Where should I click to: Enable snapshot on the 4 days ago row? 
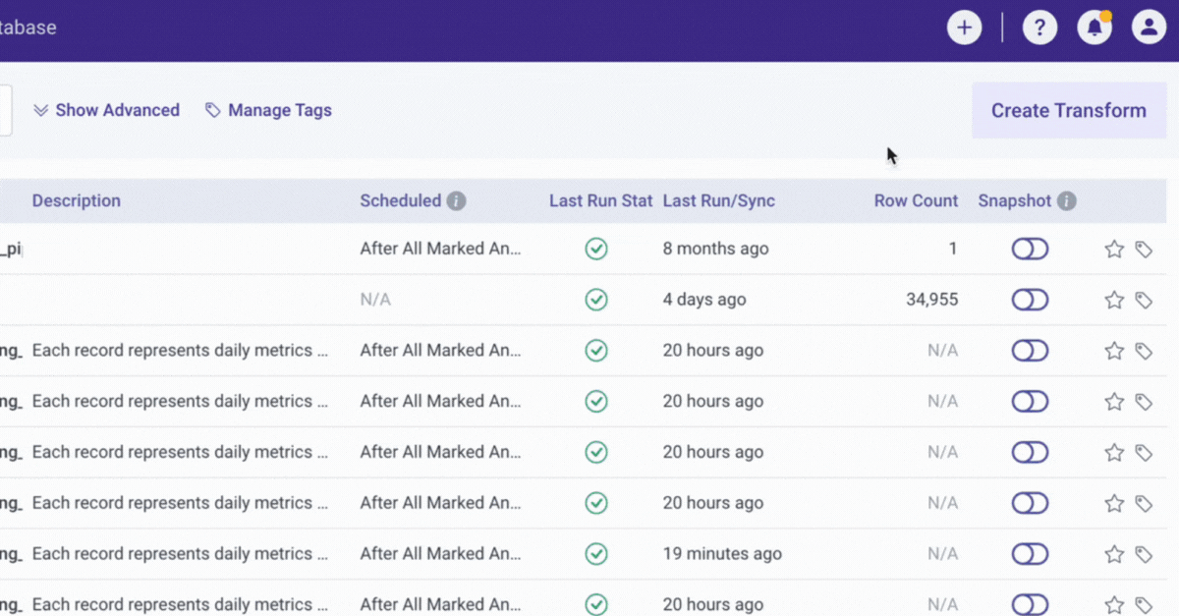[1030, 300]
